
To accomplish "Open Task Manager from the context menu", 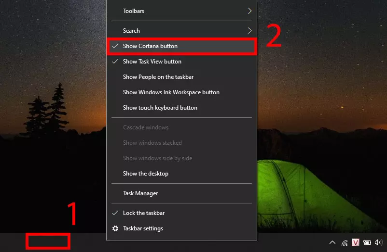I will [x=140, y=193].
